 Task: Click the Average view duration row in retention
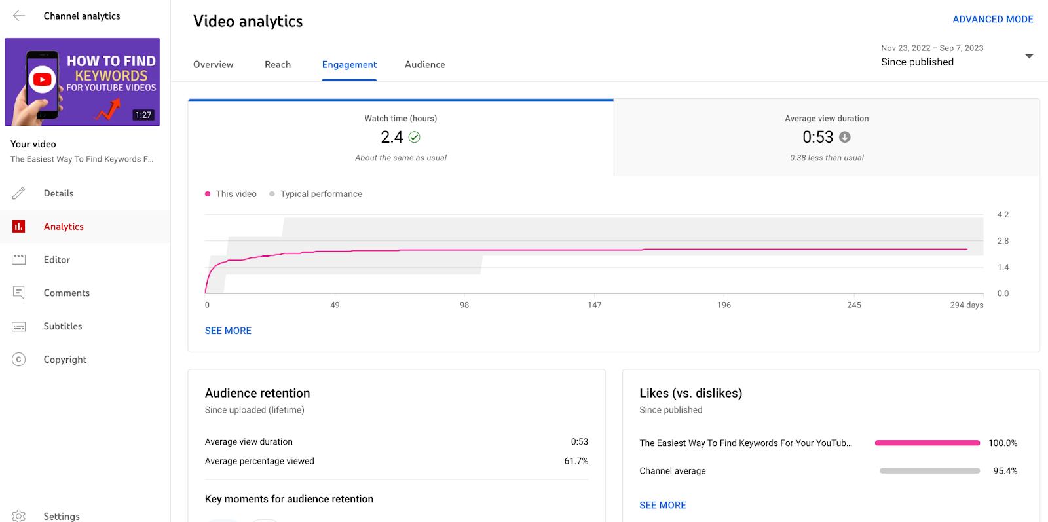(x=396, y=442)
